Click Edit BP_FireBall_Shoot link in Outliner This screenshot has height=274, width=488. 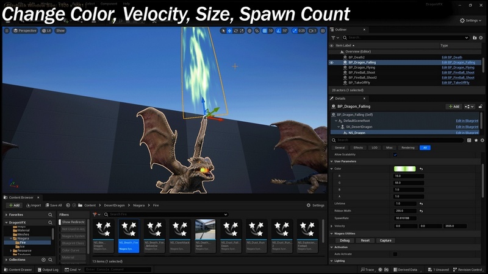457,72
